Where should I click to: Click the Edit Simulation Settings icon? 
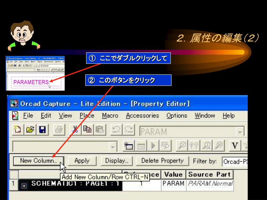[x=141, y=146]
